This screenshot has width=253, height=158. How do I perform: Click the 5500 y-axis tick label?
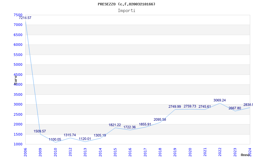(18, 55)
